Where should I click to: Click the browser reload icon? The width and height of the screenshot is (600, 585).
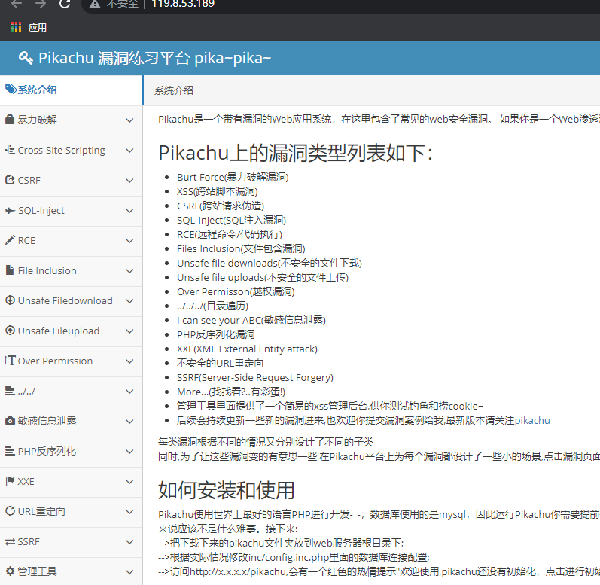coord(65,4)
